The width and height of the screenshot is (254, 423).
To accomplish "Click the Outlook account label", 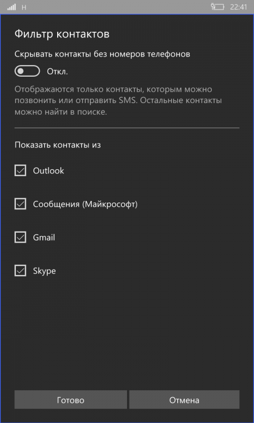I will point(49,171).
